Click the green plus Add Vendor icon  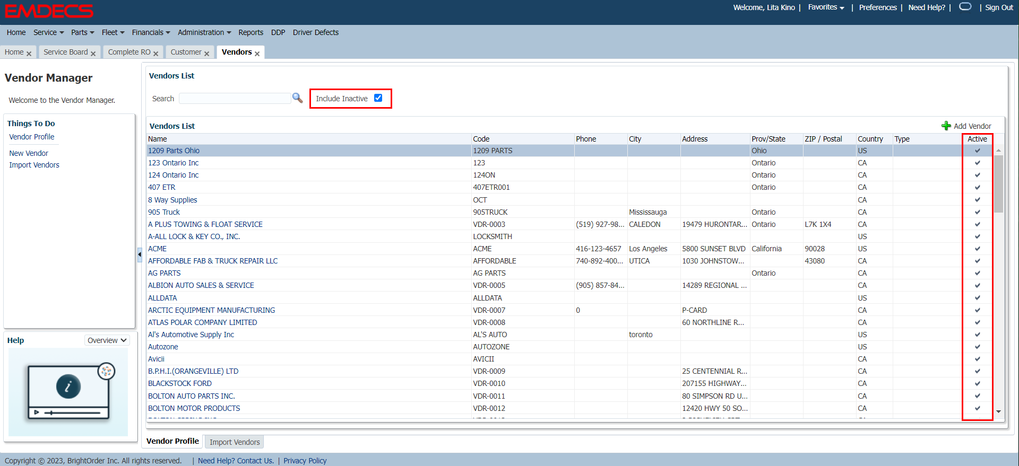coord(946,126)
